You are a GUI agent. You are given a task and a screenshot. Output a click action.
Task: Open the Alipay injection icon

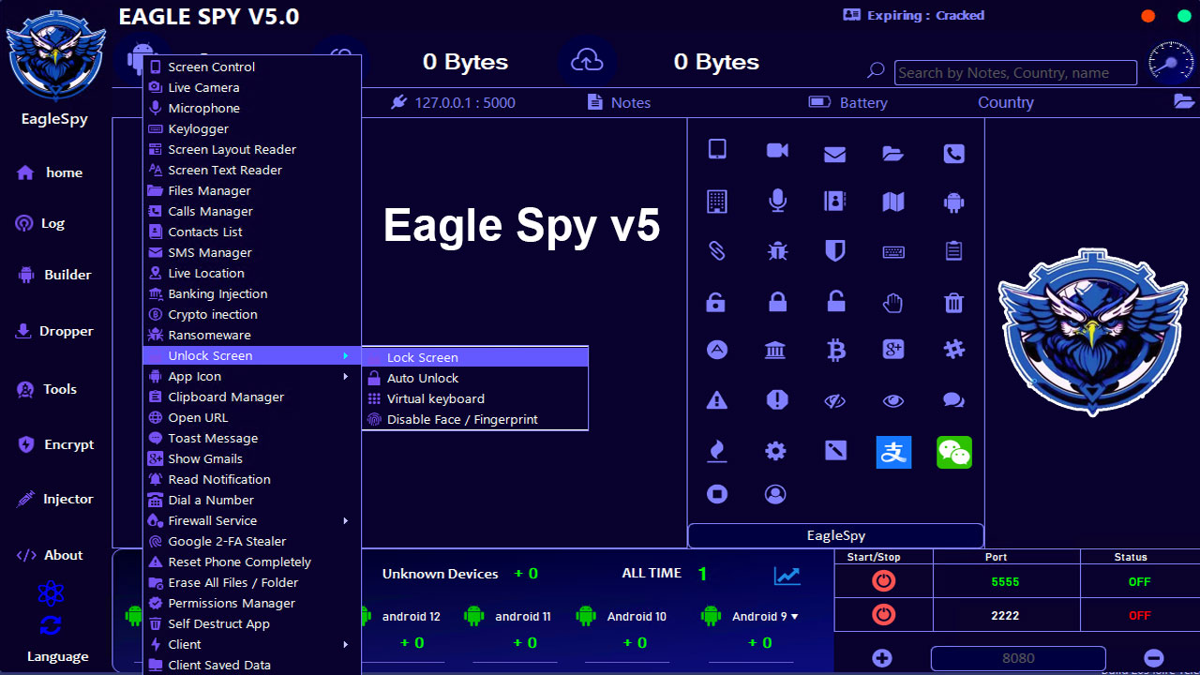coord(893,452)
